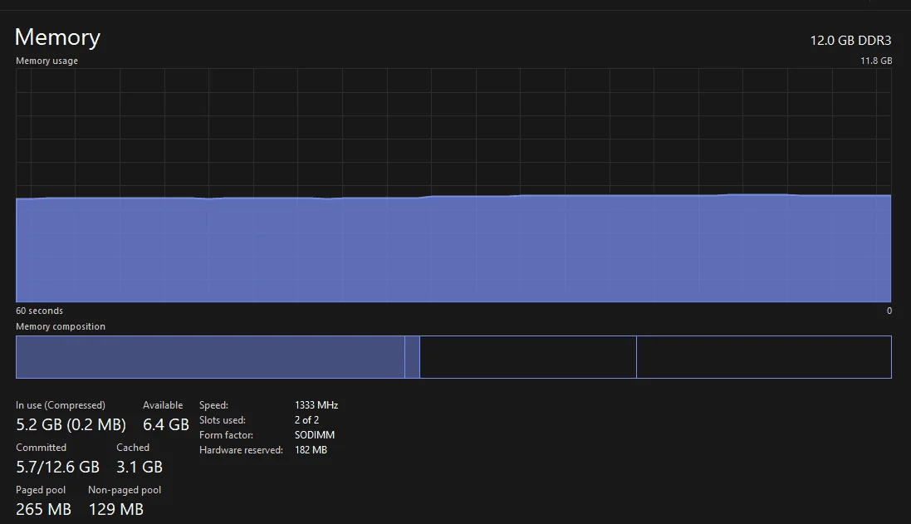Click the 129 MB non-paged pool value
Viewport: 911px width, 524px height.
(x=115, y=510)
